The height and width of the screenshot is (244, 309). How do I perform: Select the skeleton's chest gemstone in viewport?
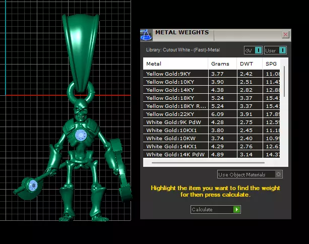pos(81,136)
